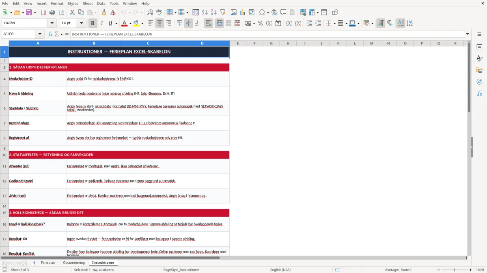Click the Function Wizard fx icon
Screen dimensions: 487x273
50,34
